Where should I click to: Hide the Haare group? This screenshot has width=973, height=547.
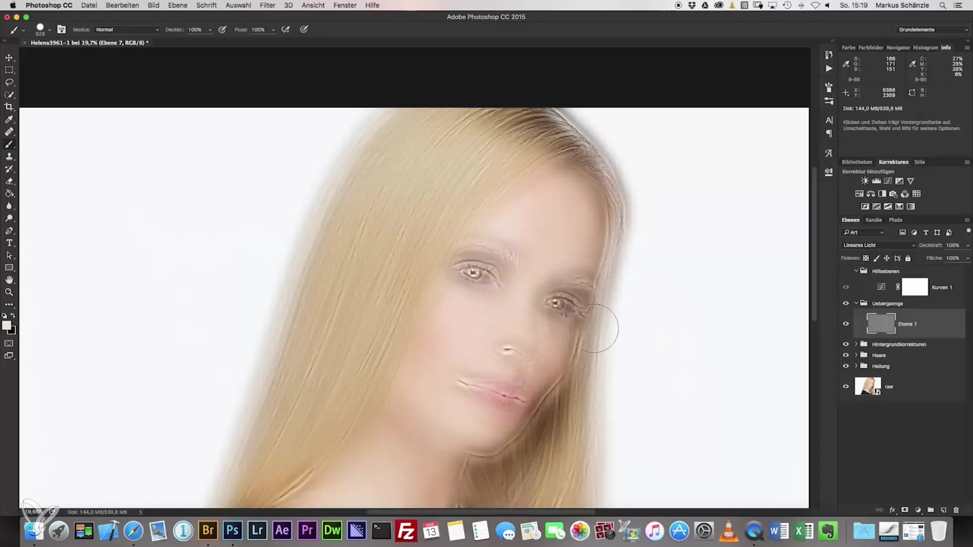(x=846, y=355)
